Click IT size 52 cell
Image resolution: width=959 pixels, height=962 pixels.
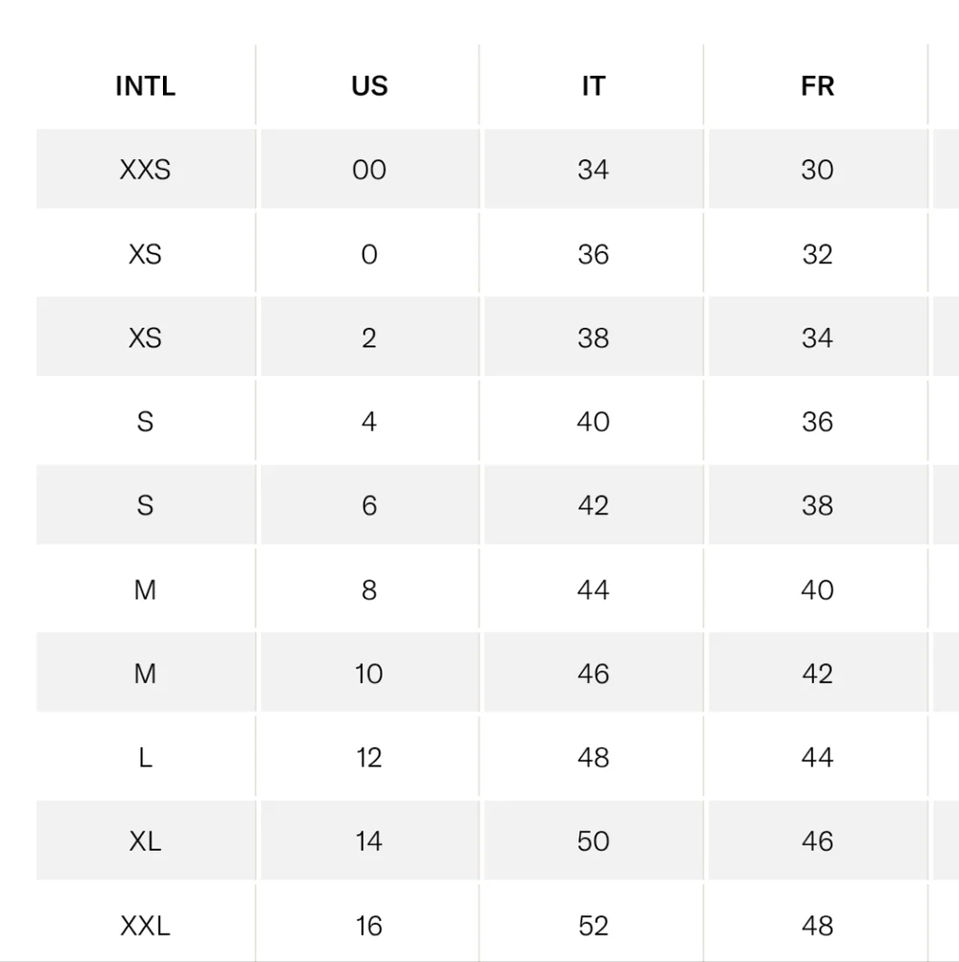(594, 926)
